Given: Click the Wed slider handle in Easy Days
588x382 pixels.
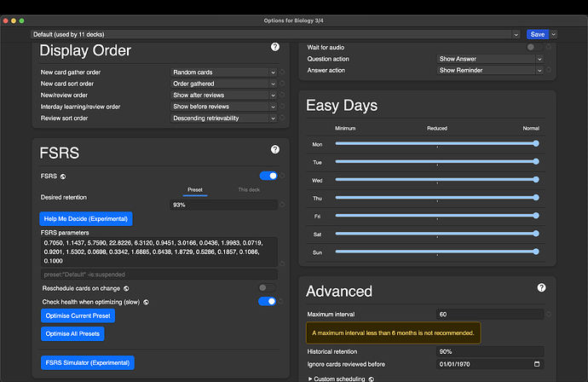Looking at the screenshot, I should tap(536, 180).
